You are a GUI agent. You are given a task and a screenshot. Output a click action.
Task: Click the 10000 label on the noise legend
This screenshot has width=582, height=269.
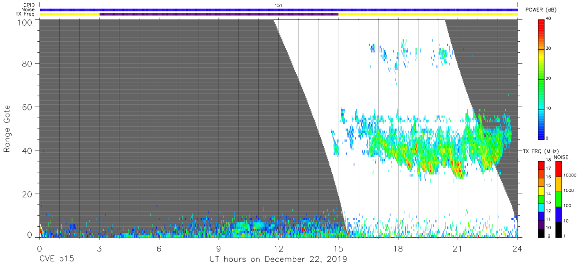coord(570,175)
